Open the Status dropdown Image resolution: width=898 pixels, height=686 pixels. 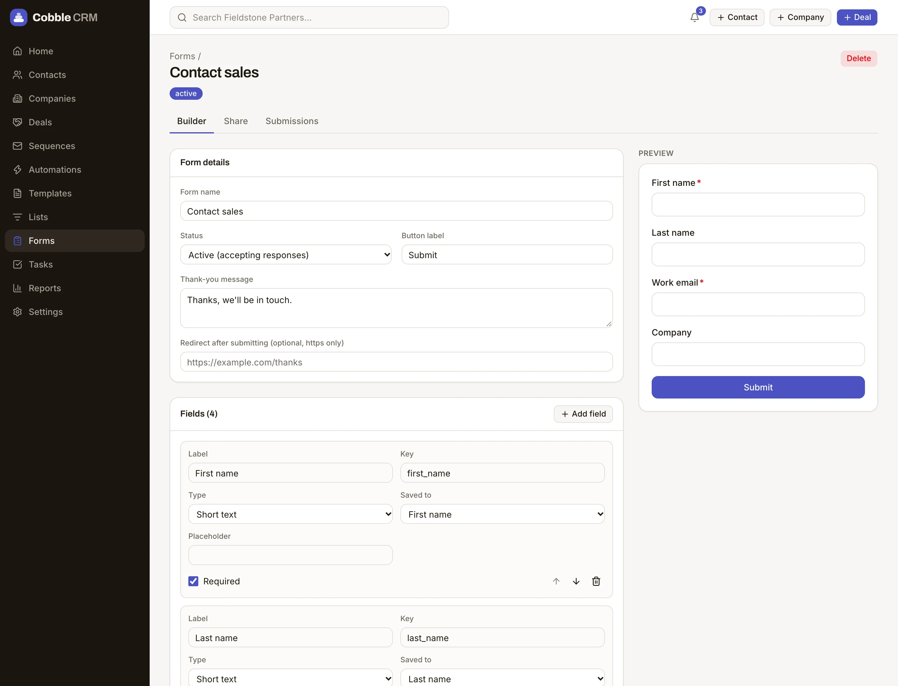click(286, 255)
